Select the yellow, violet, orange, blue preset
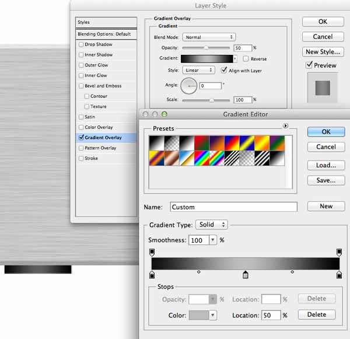Viewport: 350px width, 339px height. pos(157,158)
